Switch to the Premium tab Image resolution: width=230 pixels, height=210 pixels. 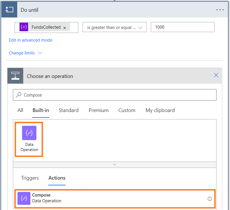pos(98,110)
